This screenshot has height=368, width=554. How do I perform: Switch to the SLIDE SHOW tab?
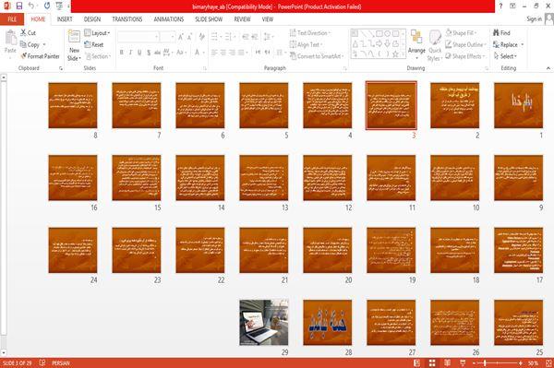[x=209, y=19]
